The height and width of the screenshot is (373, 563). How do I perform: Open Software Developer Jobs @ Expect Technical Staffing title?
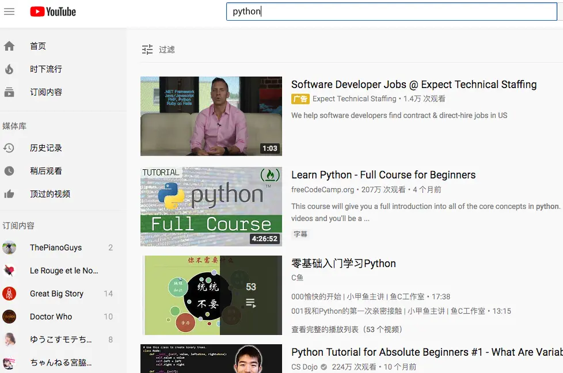414,85
